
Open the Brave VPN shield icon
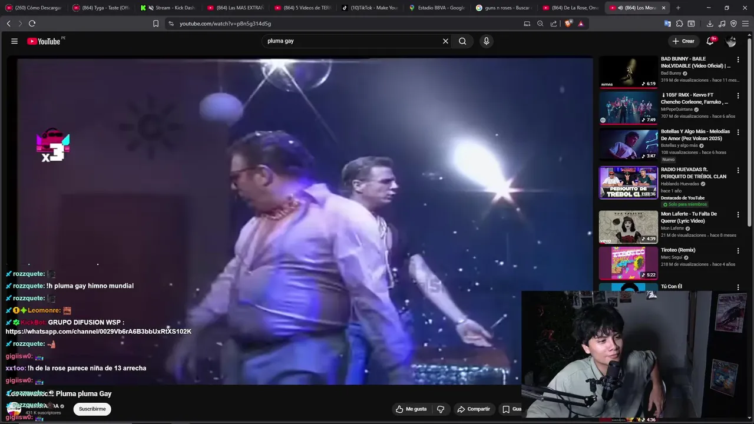pos(733,24)
